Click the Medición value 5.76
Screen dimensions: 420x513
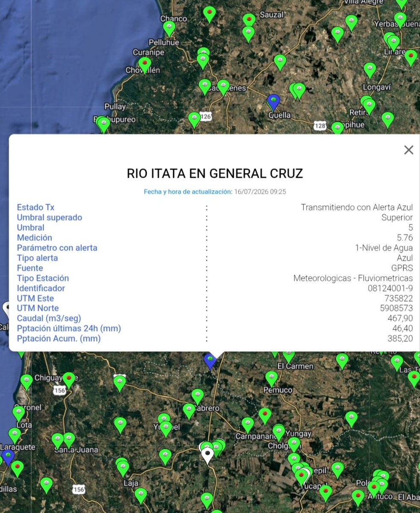pos(405,238)
